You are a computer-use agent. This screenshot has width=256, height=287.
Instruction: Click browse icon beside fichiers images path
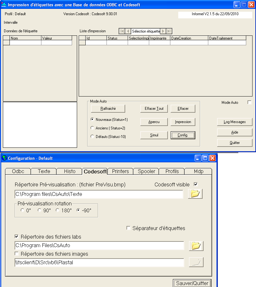pyautogui.click(x=196, y=262)
